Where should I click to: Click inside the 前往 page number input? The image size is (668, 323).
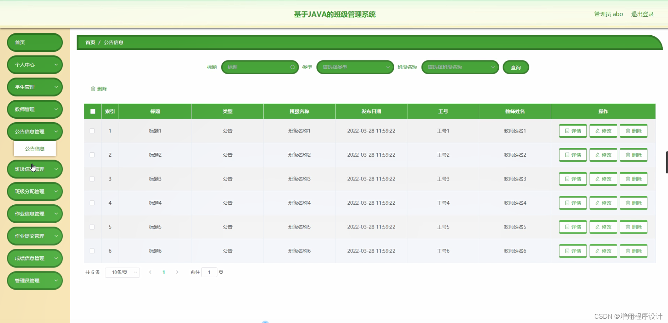click(x=209, y=272)
